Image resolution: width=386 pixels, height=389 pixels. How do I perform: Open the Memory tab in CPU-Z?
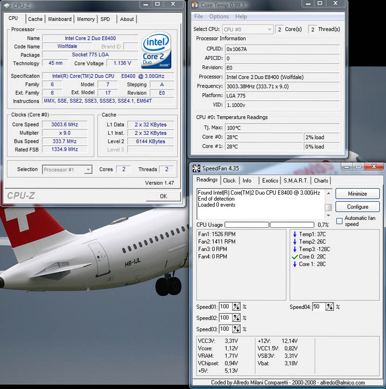[x=85, y=19]
